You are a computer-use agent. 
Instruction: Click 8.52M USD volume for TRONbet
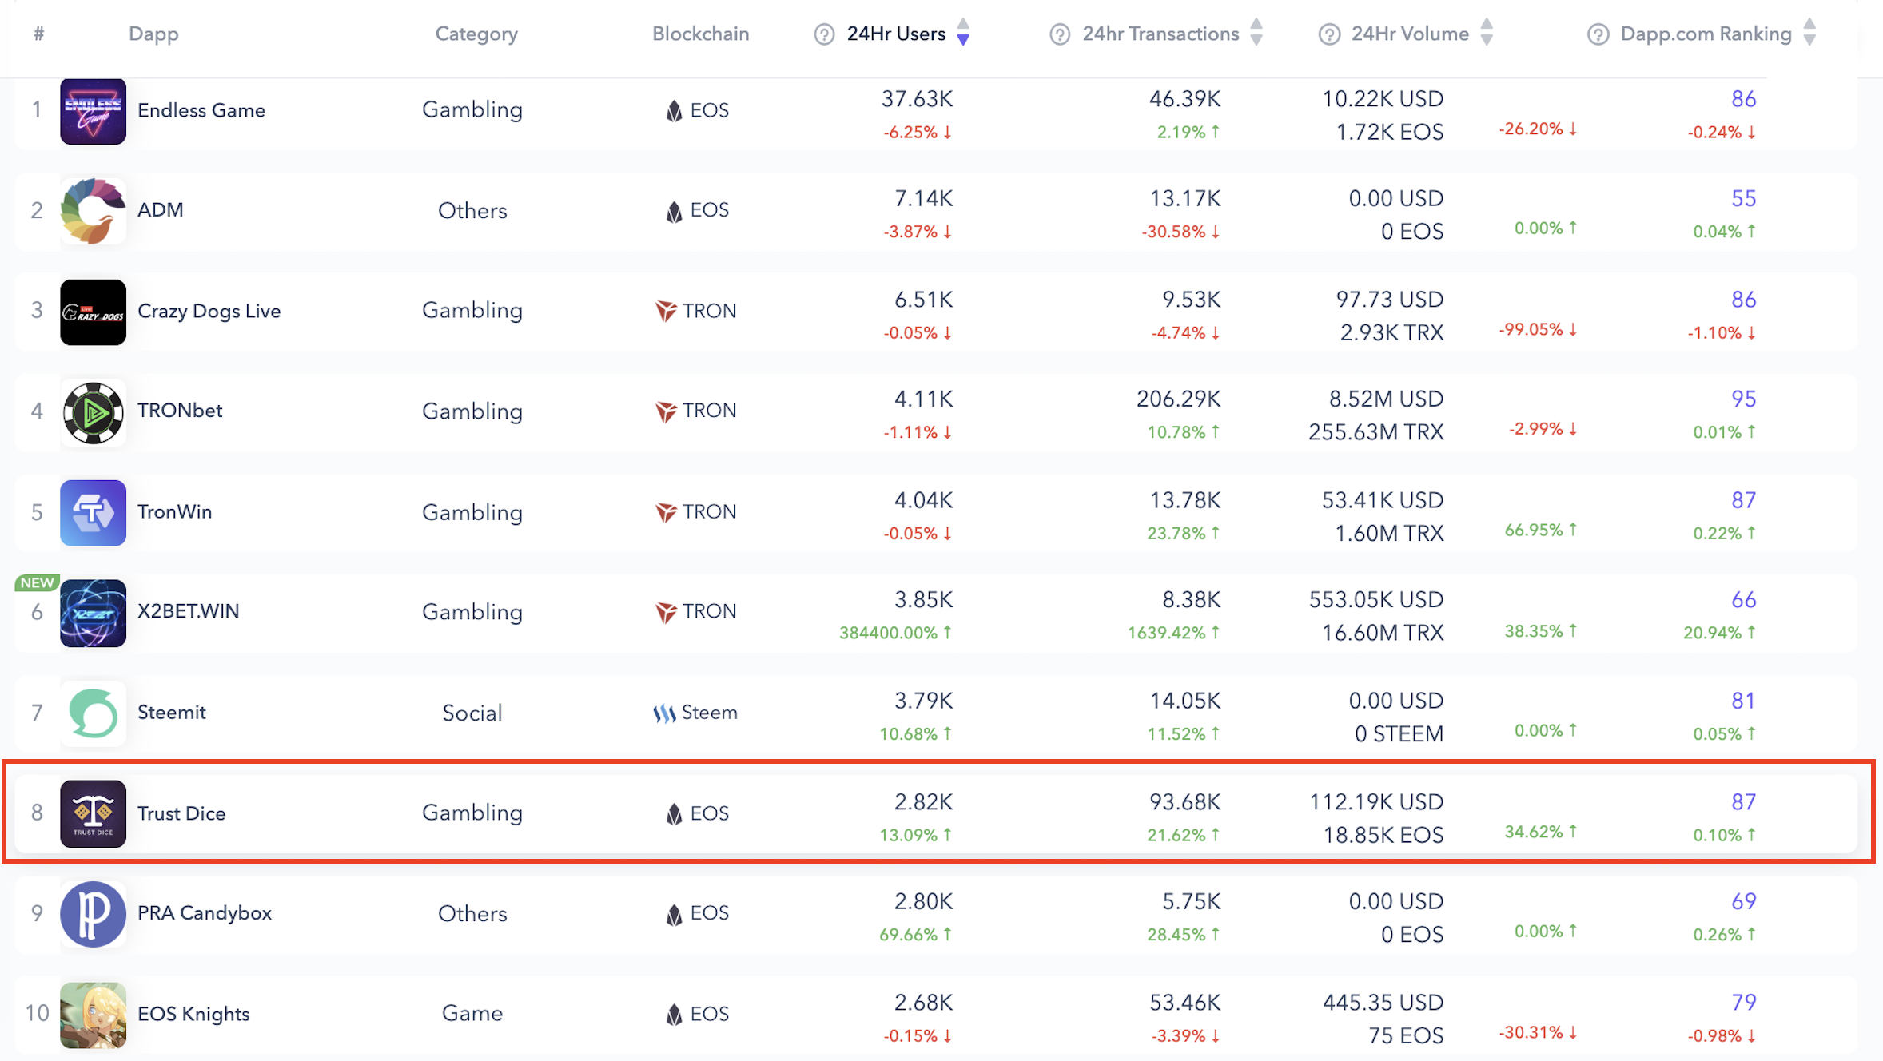click(1386, 399)
